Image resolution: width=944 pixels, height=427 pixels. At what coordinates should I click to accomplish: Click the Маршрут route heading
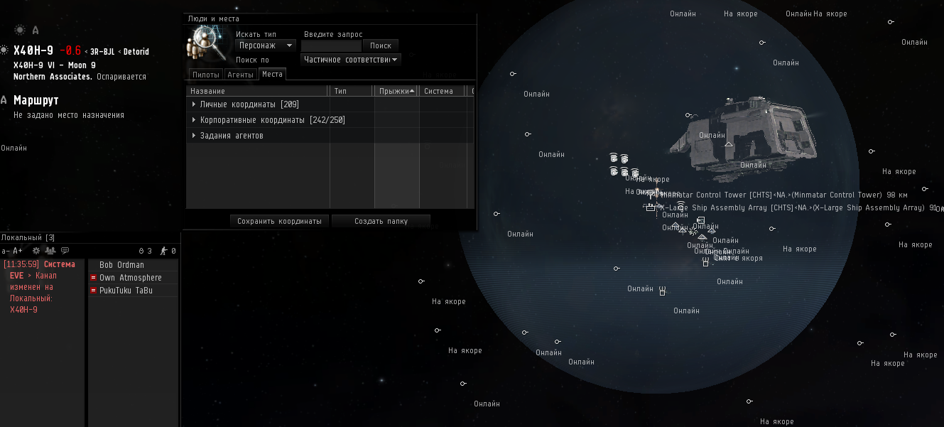tap(36, 100)
